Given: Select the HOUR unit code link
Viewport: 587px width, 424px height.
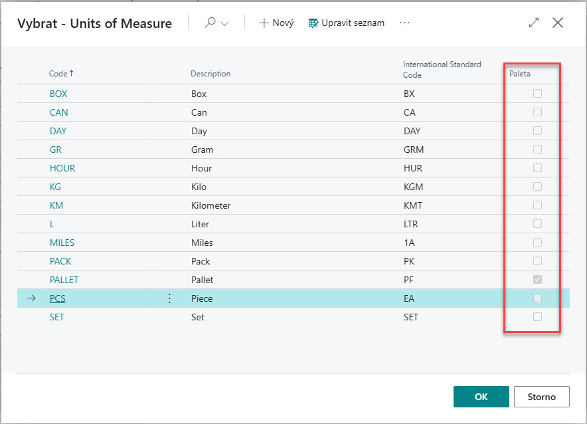Looking at the screenshot, I should 62,168.
